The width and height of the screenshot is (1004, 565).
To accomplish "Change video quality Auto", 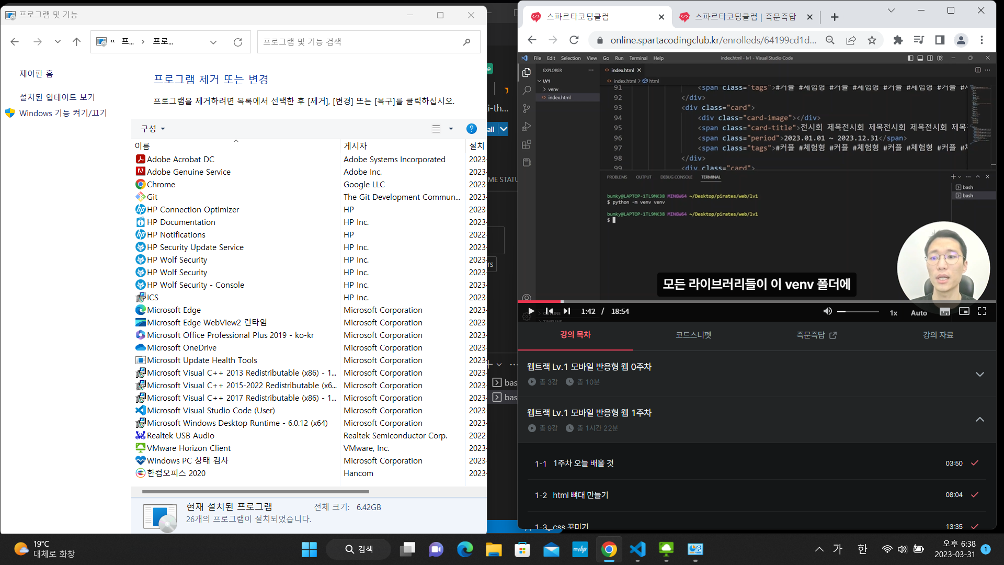I will [x=919, y=313].
